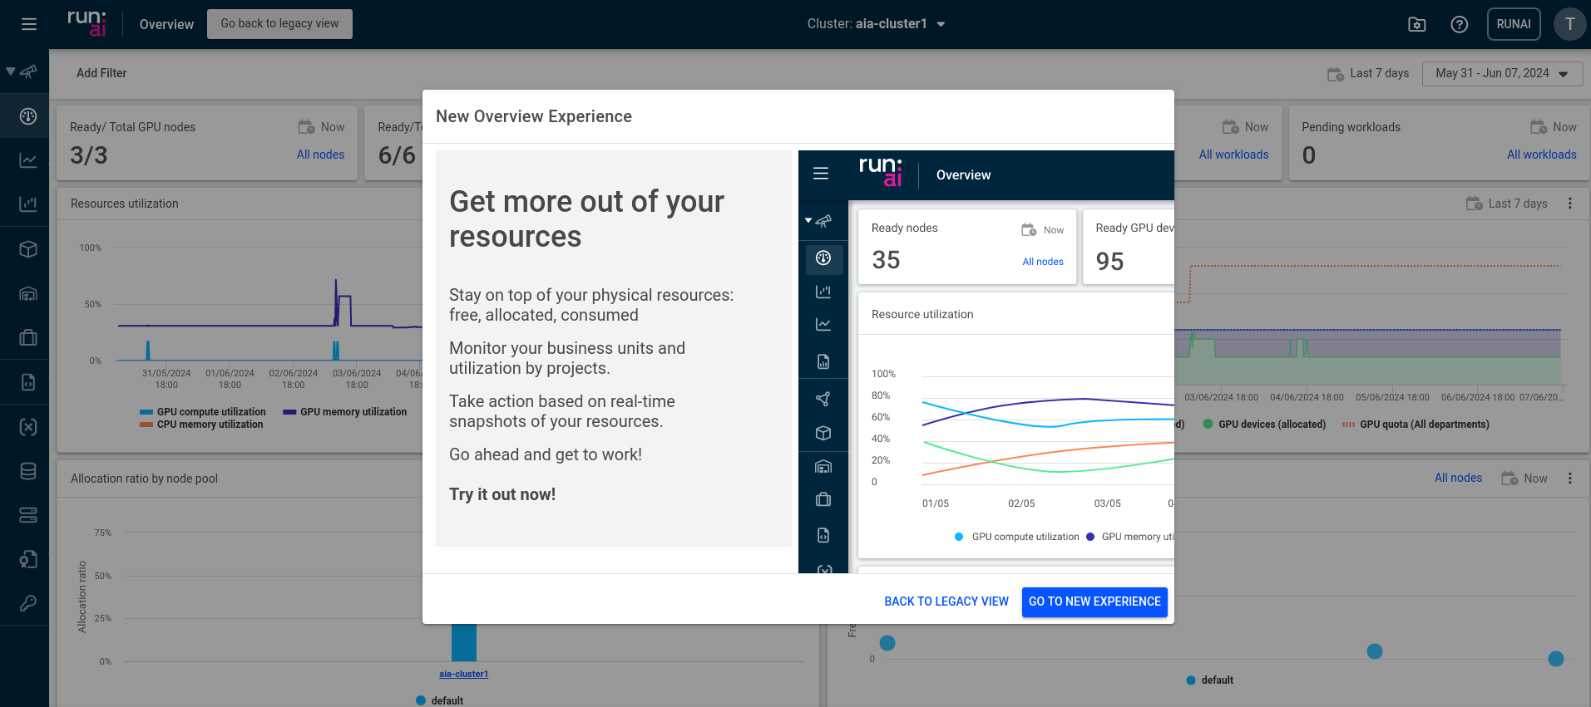Click the 3/3 GPU nodes value

click(x=89, y=155)
